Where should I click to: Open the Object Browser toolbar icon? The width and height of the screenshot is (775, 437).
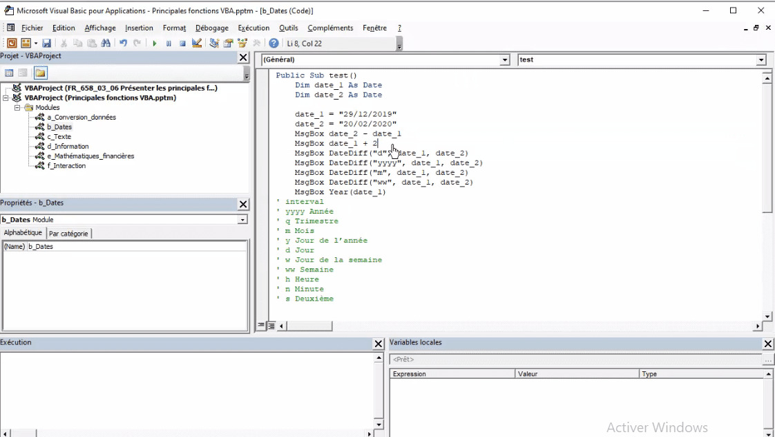(242, 44)
